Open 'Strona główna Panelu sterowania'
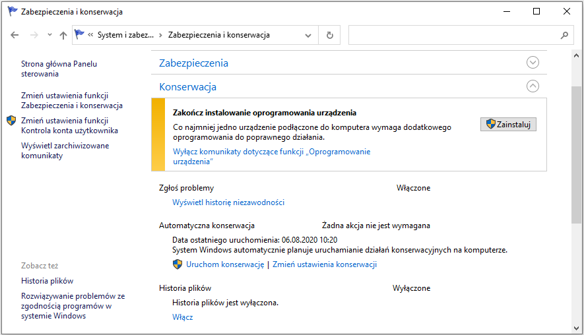 pyautogui.click(x=59, y=69)
